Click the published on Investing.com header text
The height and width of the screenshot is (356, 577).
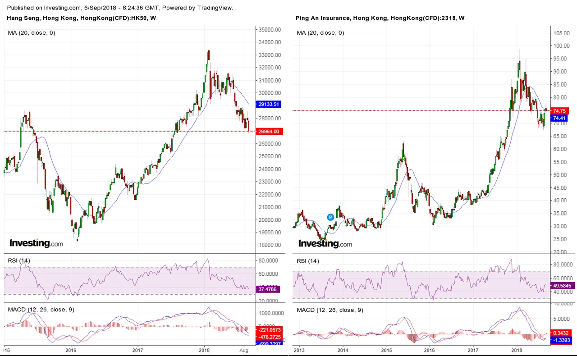point(120,8)
